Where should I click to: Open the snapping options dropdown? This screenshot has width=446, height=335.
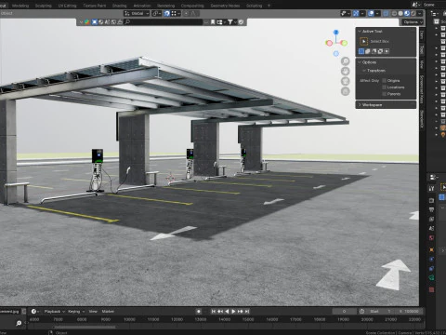(x=176, y=13)
